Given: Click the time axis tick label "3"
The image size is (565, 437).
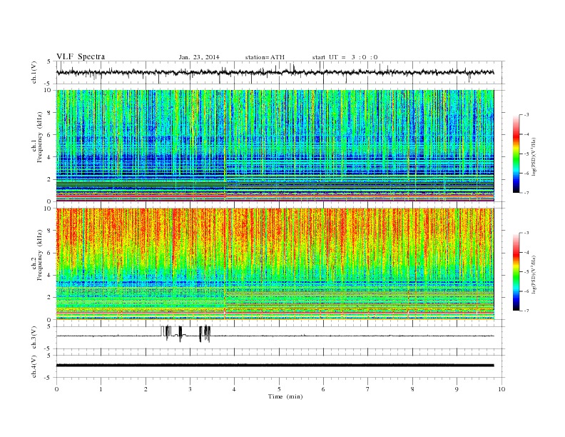Looking at the screenshot, I should [x=190, y=389].
